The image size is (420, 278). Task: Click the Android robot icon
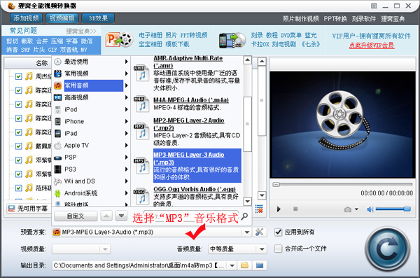tap(57, 193)
